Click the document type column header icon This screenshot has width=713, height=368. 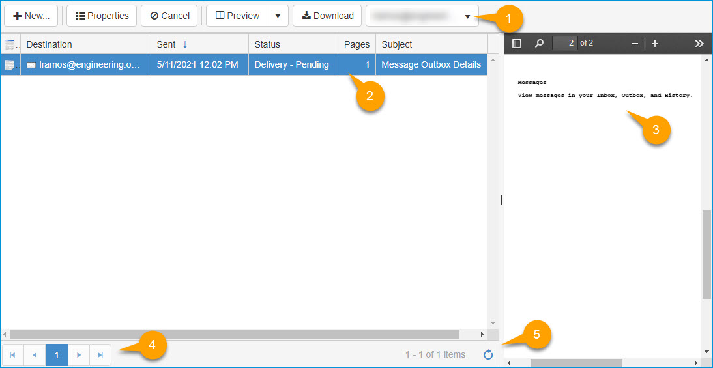(x=10, y=44)
